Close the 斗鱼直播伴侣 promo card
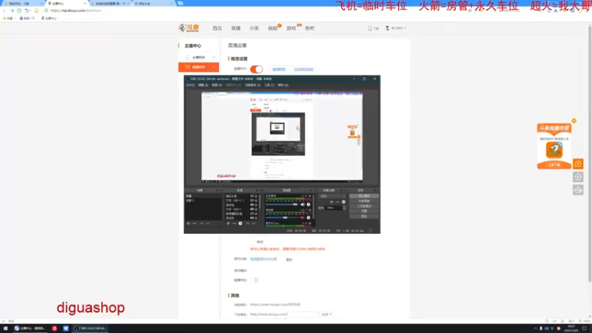The image size is (592, 333). tap(574, 121)
